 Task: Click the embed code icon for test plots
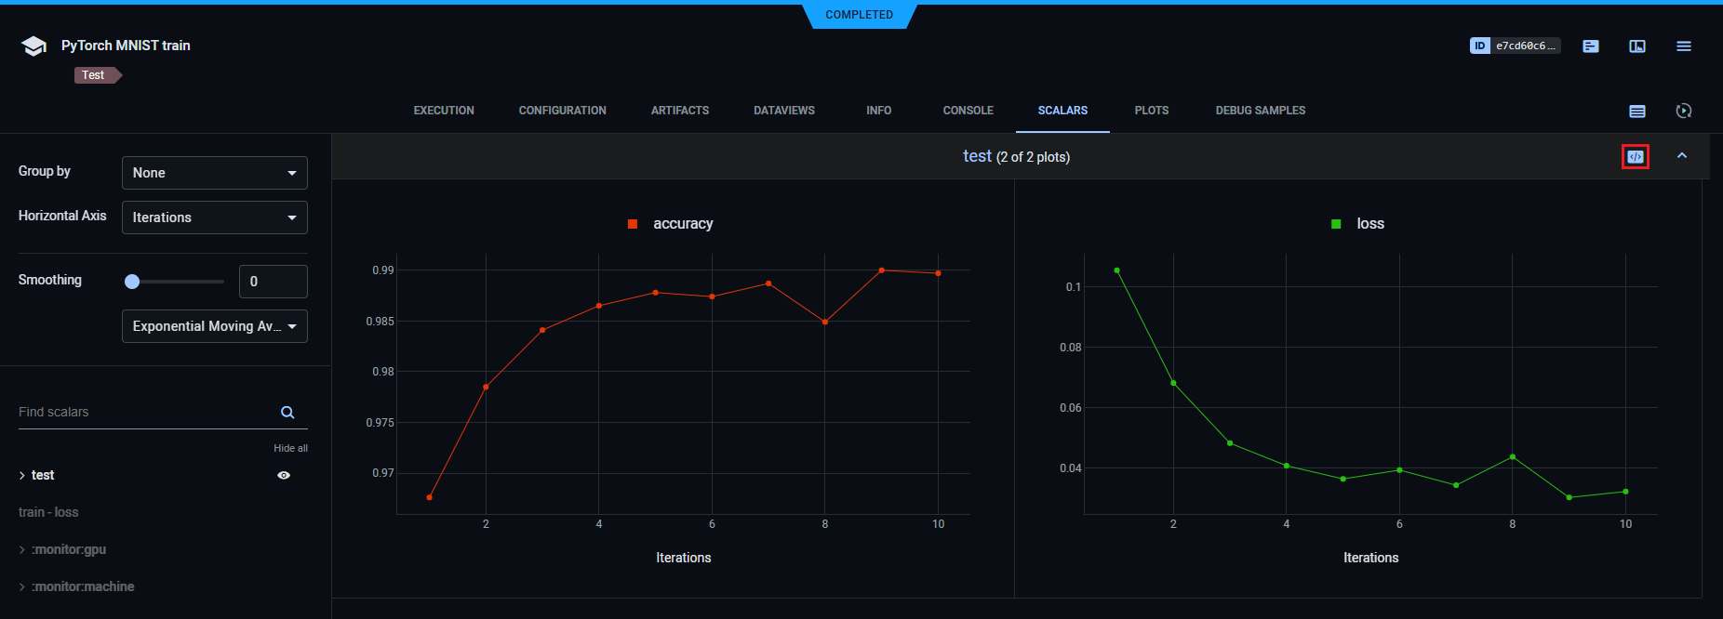point(1635,156)
